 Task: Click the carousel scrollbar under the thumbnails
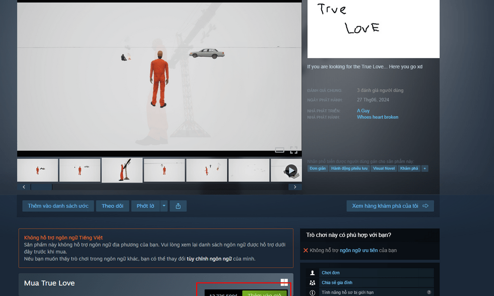click(41, 187)
